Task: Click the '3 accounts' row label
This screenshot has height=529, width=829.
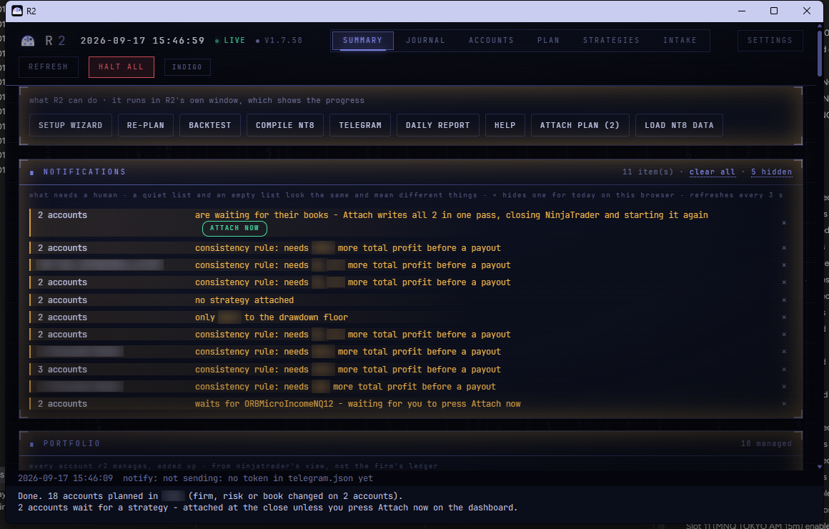Action: (x=62, y=370)
